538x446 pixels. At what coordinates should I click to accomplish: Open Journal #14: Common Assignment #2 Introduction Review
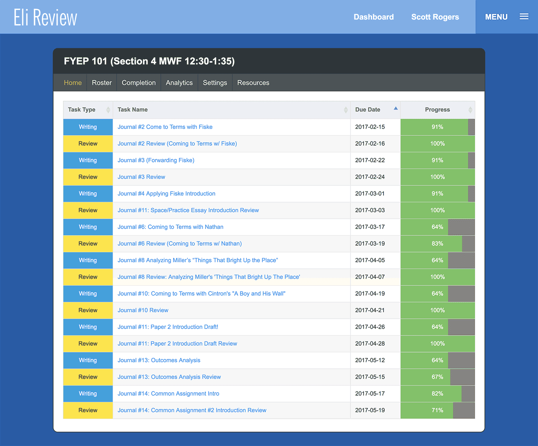point(192,410)
